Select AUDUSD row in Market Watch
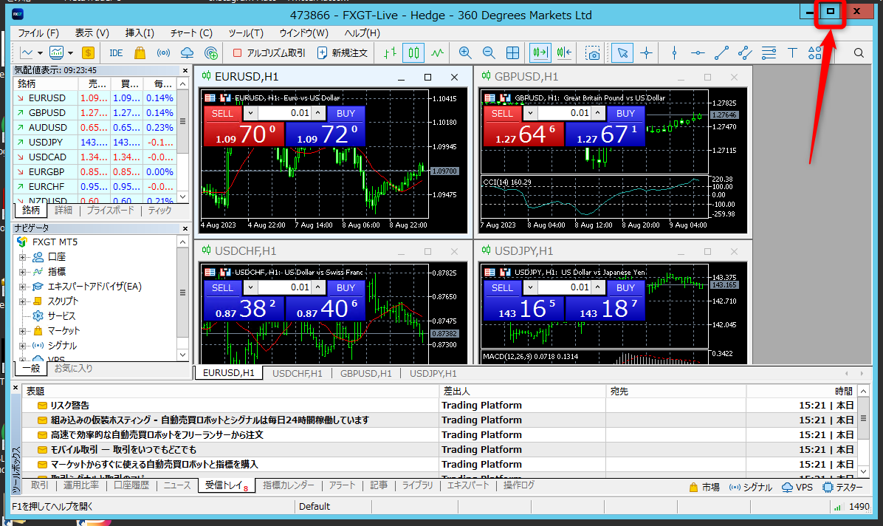The image size is (883, 526). [95, 127]
